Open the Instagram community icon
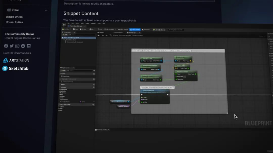273x153 pixels. (x=17, y=46)
